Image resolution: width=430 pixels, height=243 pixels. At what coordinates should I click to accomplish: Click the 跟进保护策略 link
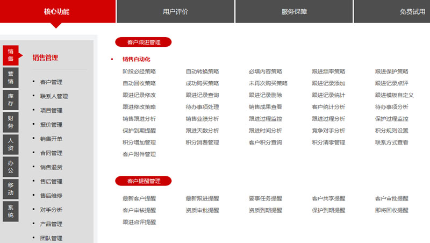point(392,72)
